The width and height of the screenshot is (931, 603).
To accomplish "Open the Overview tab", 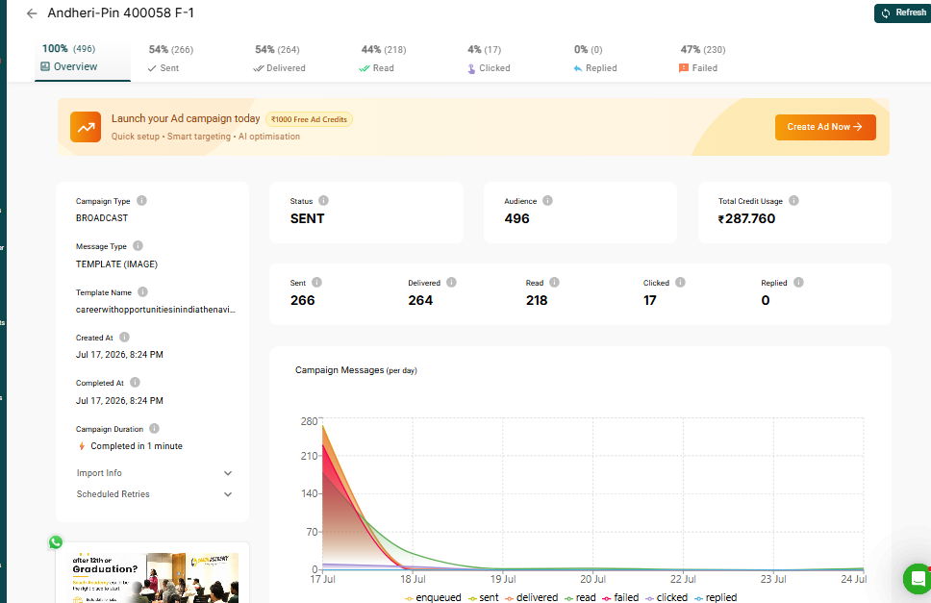I will [x=83, y=58].
